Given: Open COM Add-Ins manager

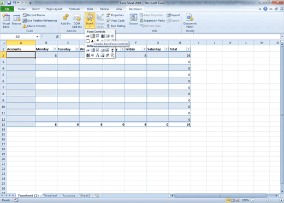Looking at the screenshot, I should click(x=76, y=21).
